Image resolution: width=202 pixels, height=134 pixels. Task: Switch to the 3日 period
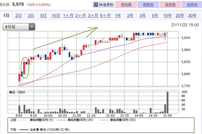pos(31,16)
